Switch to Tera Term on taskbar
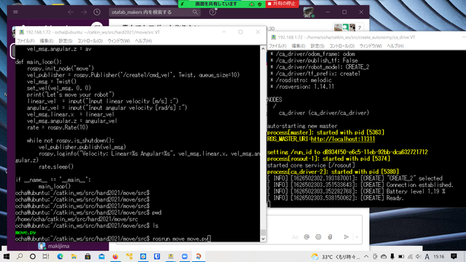This screenshot has height=262, width=466. click(x=171, y=256)
